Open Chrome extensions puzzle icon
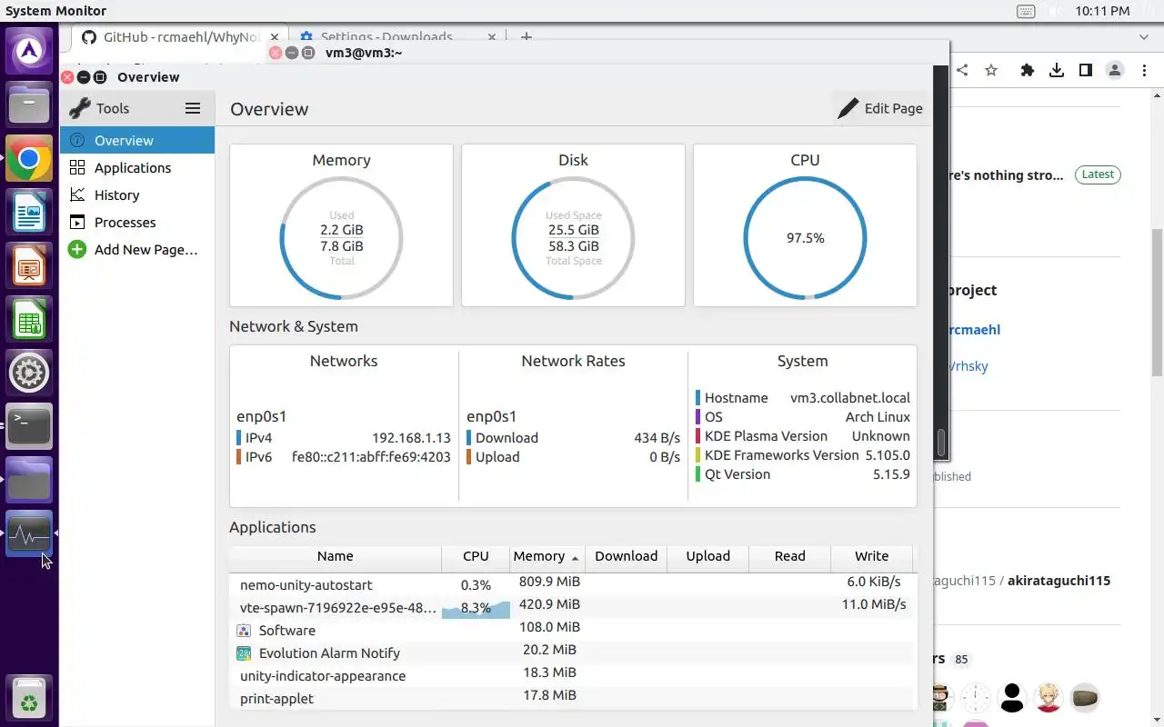The image size is (1164, 727). 1028,70
